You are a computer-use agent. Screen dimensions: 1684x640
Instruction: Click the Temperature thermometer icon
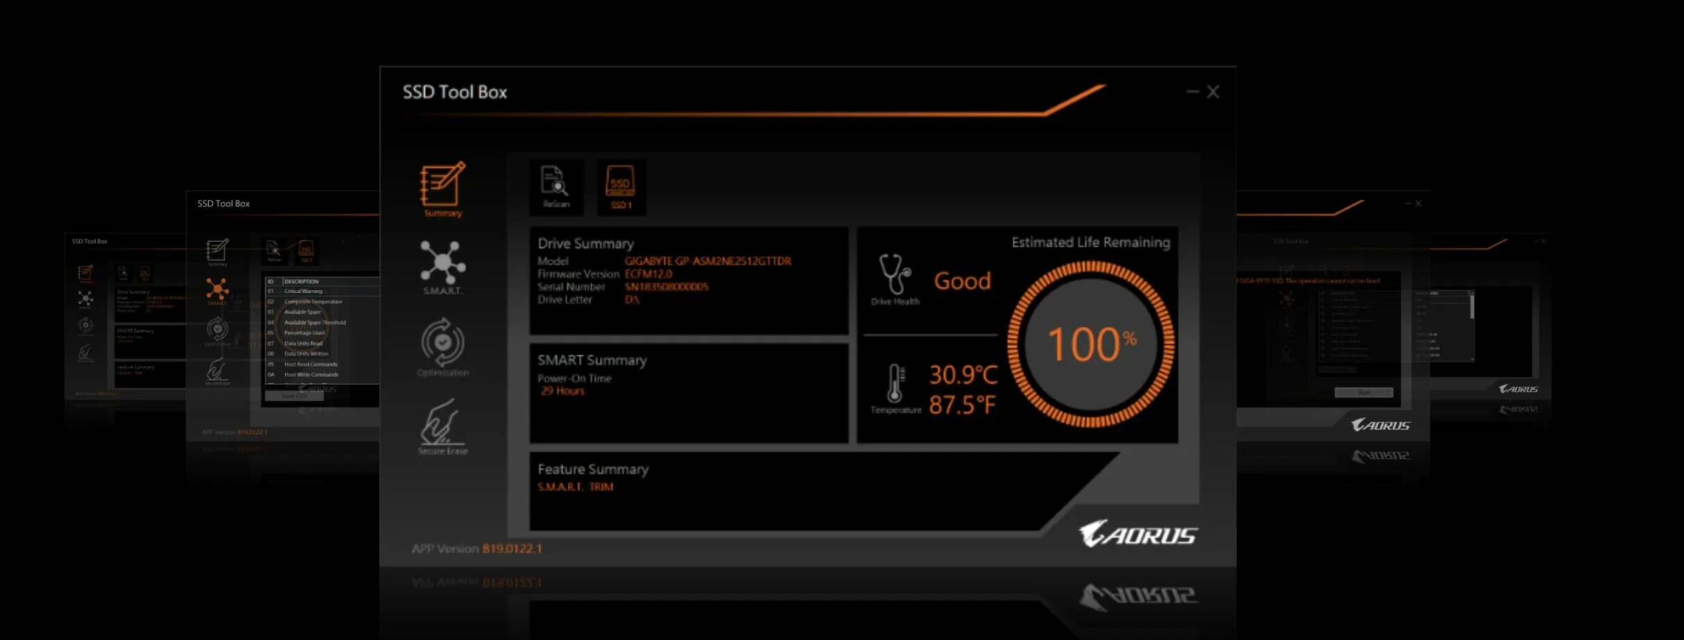(895, 383)
